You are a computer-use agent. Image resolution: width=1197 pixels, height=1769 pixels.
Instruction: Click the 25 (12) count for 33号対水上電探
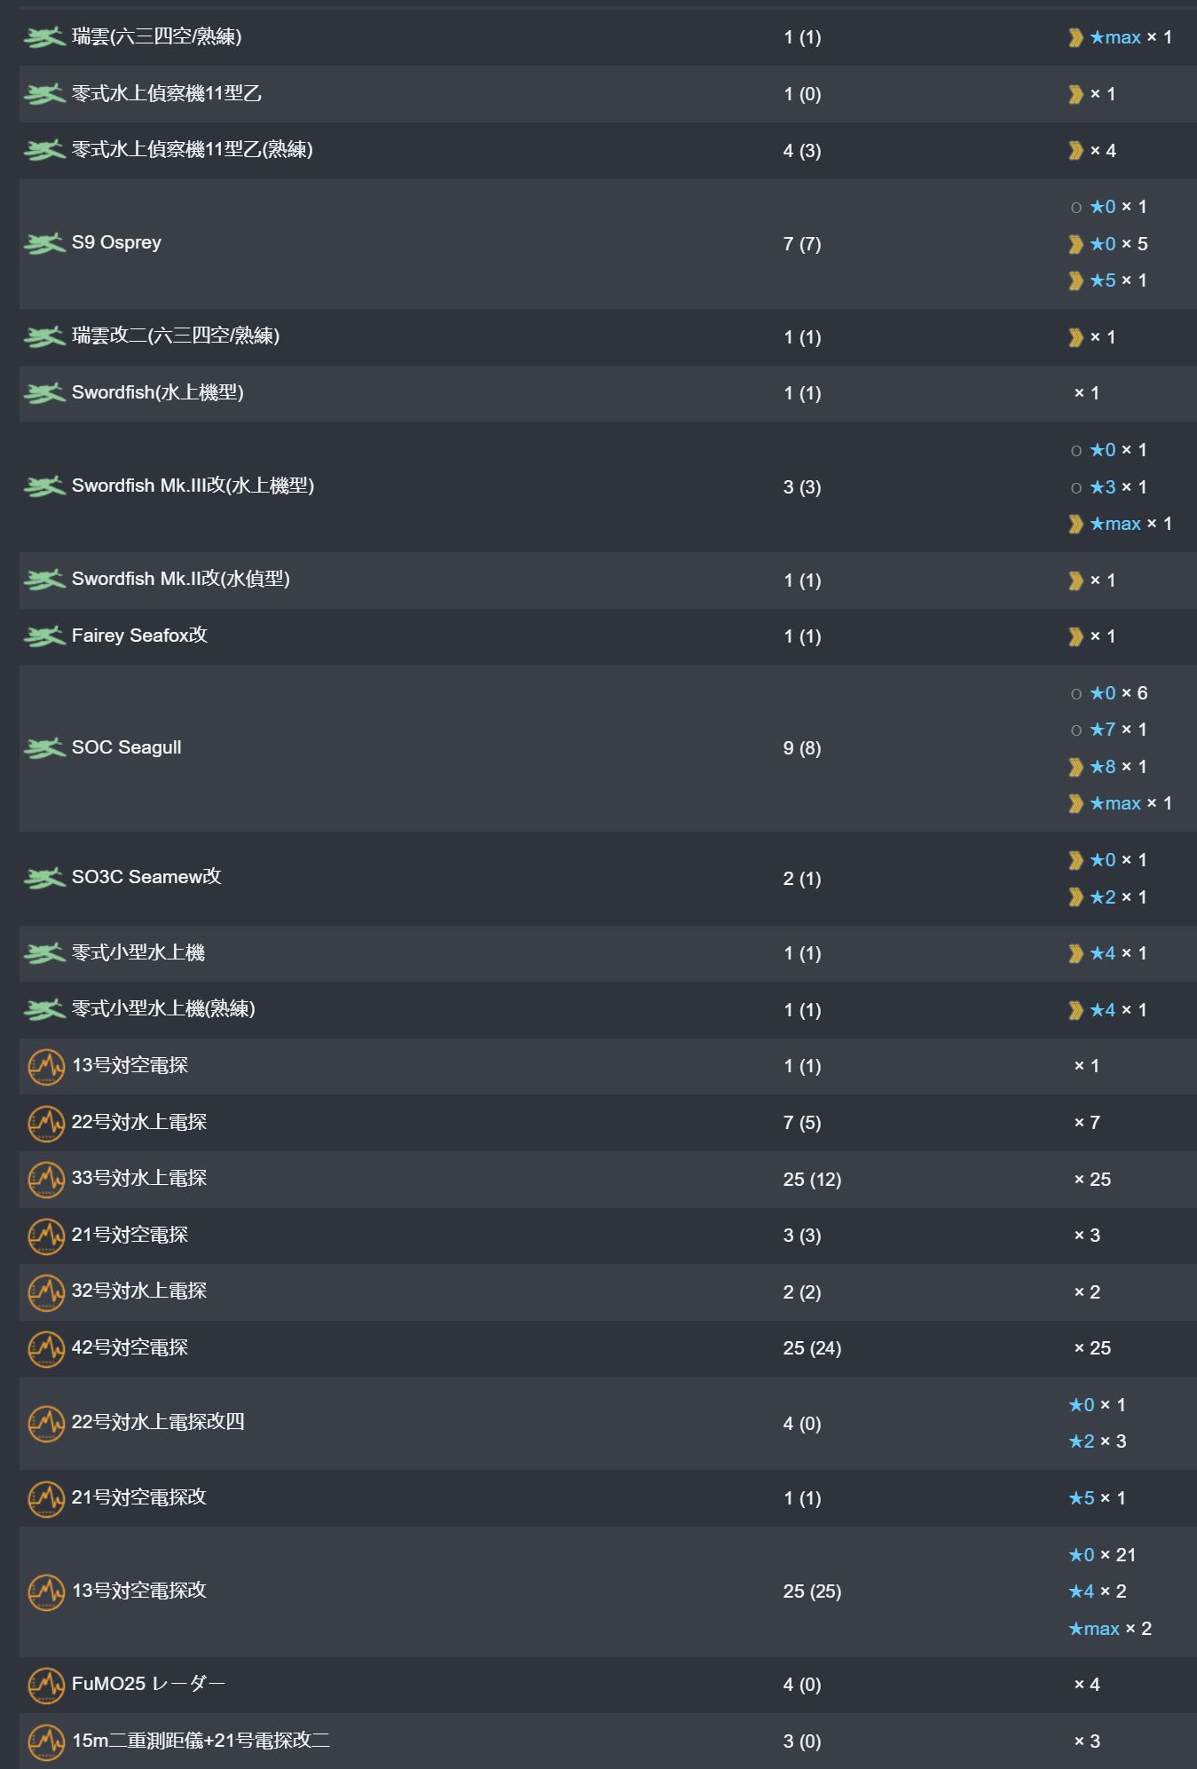coord(812,1180)
